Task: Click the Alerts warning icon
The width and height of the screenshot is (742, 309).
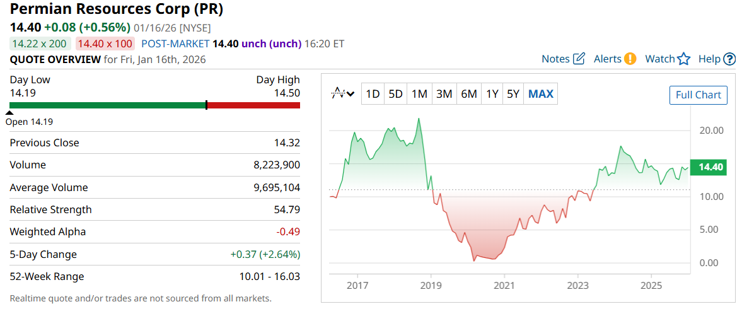Action: [x=630, y=59]
